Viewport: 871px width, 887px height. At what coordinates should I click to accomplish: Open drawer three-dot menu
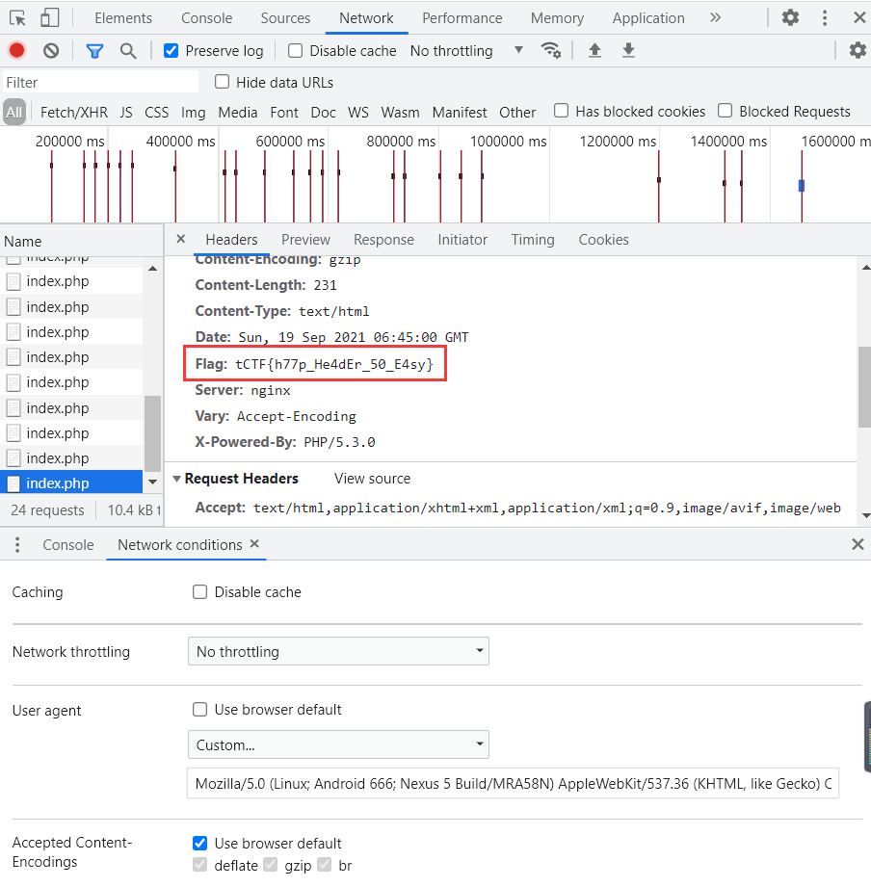pyautogui.click(x=17, y=545)
